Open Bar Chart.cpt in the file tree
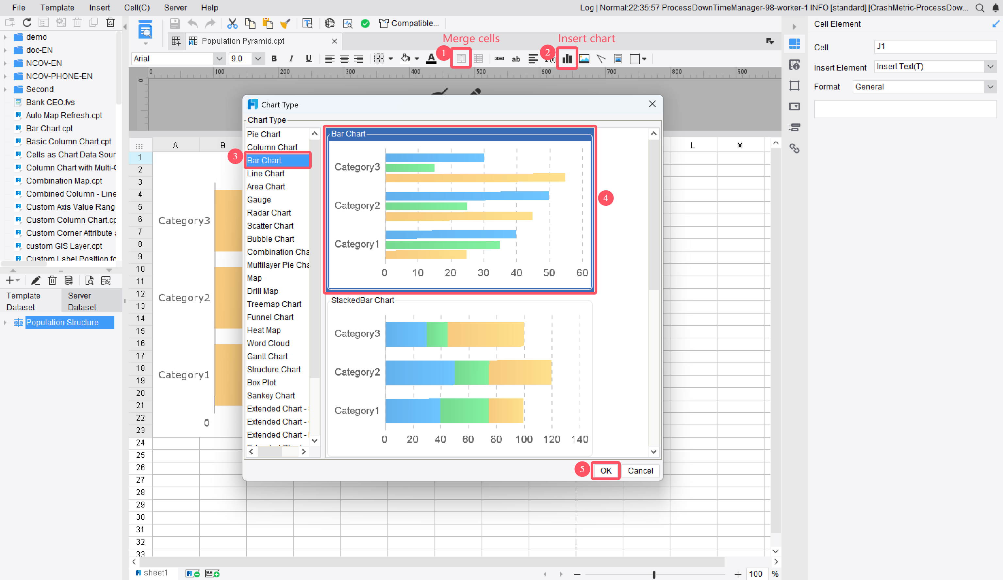Screen dimensions: 1003x580 tap(49, 128)
